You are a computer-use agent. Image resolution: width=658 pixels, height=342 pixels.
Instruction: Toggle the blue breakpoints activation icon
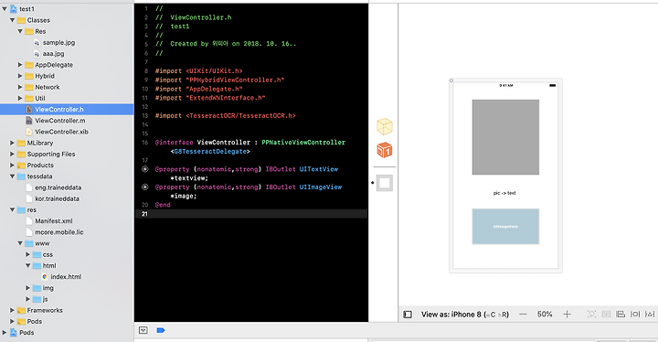[x=160, y=330]
